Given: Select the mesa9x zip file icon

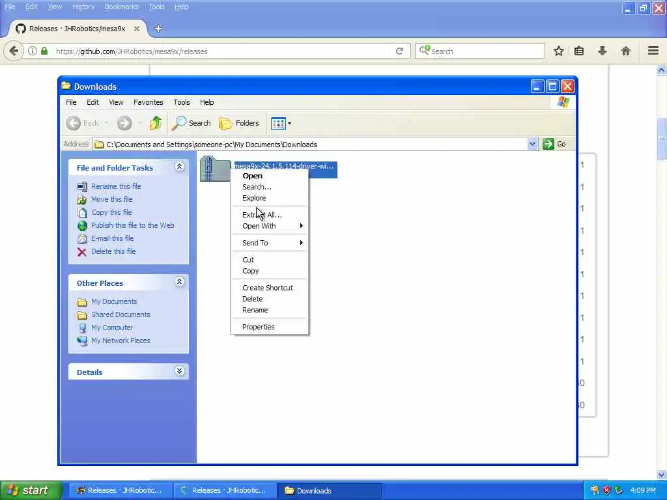Looking at the screenshot, I should pos(215,169).
